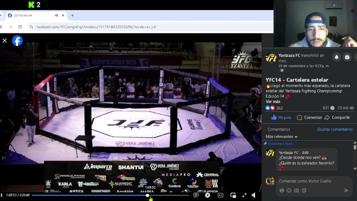Like the video with Me gusta

point(281,118)
